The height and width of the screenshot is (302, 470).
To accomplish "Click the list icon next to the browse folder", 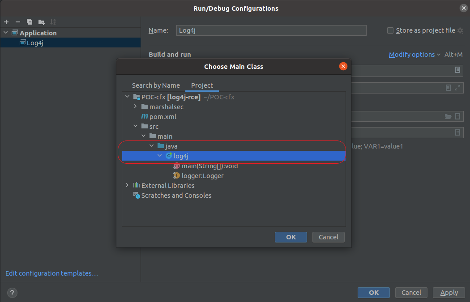I will point(457,116).
